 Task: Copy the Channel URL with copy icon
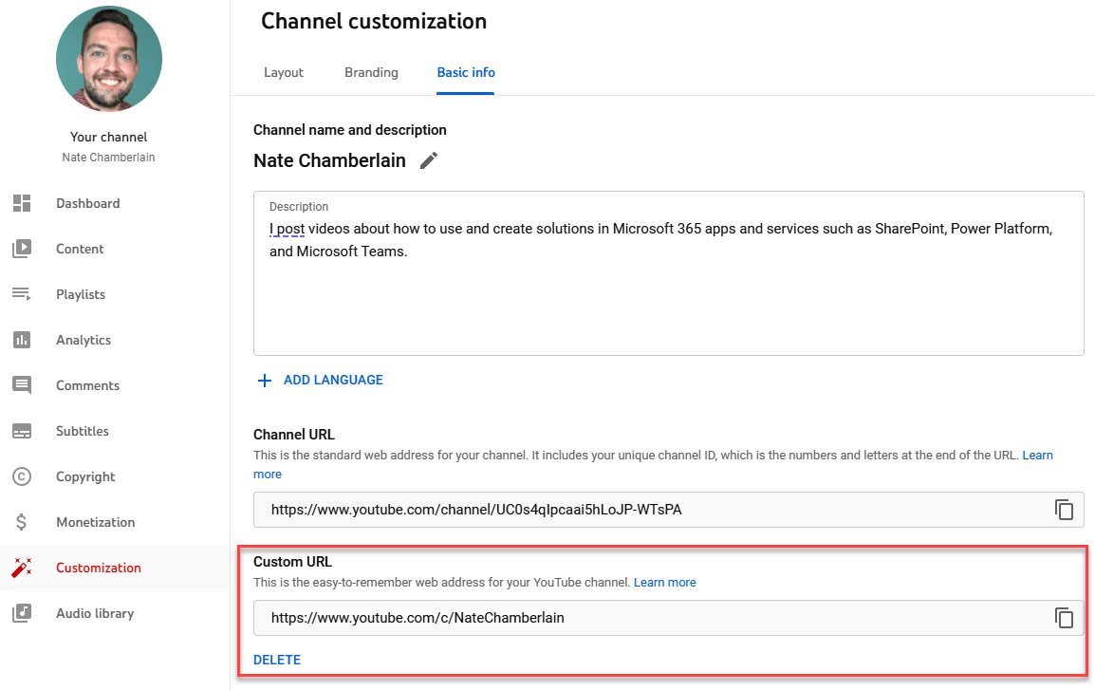(1064, 510)
